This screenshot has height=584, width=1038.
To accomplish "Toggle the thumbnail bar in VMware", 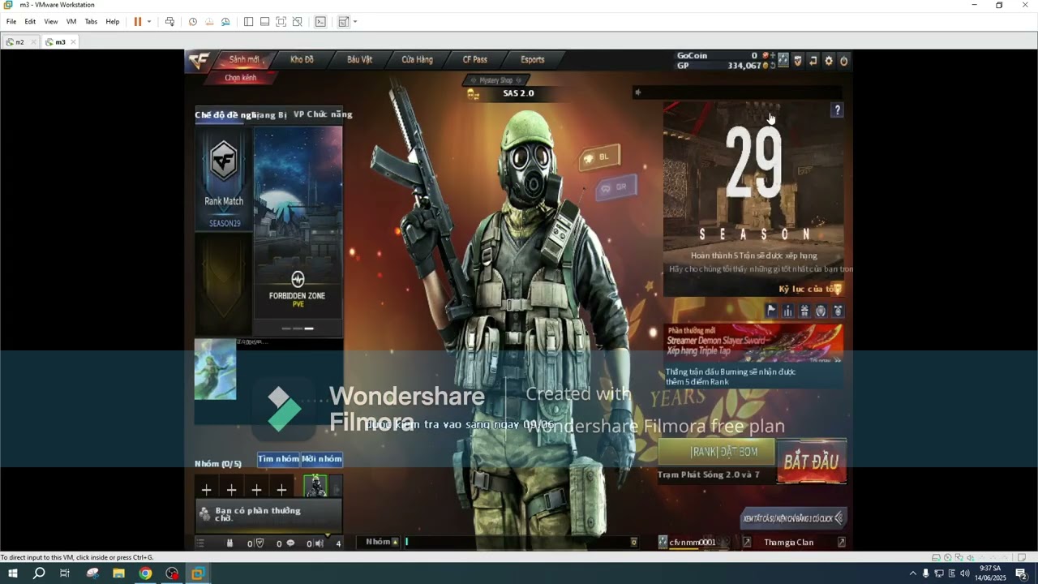I will 264,22.
